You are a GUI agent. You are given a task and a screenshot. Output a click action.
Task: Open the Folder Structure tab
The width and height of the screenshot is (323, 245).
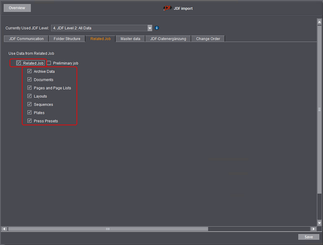[67, 39]
